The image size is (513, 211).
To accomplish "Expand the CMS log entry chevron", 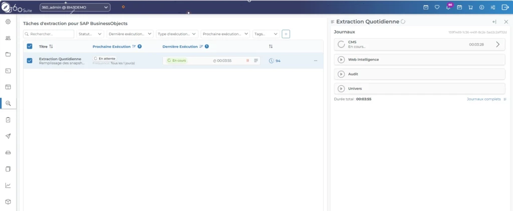I will [497, 45].
